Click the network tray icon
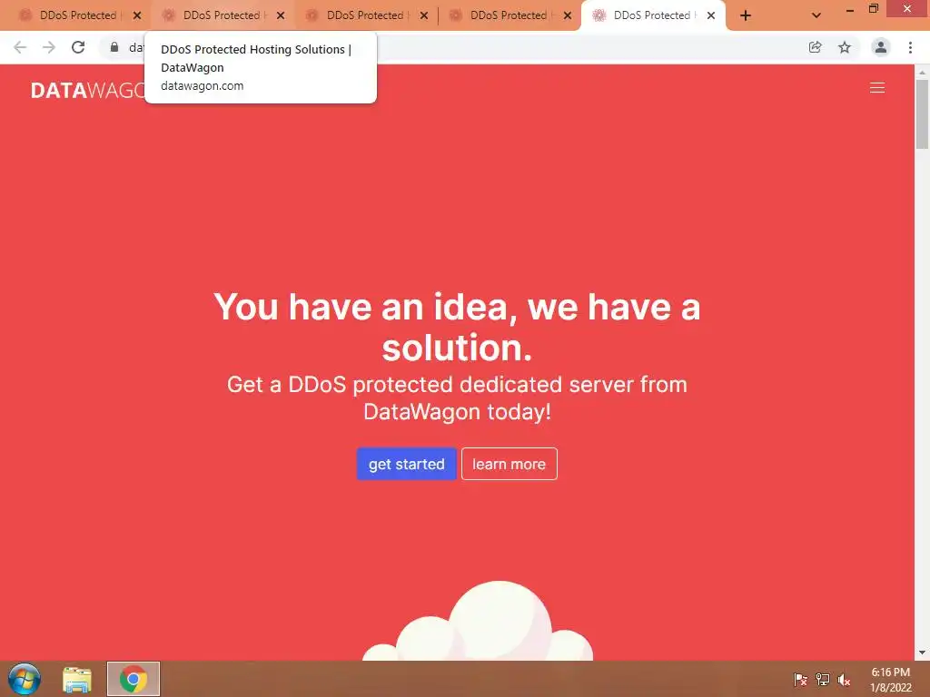 tap(823, 679)
